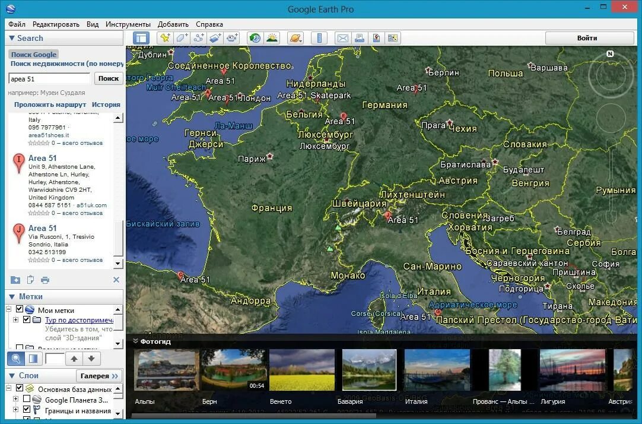This screenshot has width=642, height=424.
Task: Open the Файл menu
Action: coord(17,24)
